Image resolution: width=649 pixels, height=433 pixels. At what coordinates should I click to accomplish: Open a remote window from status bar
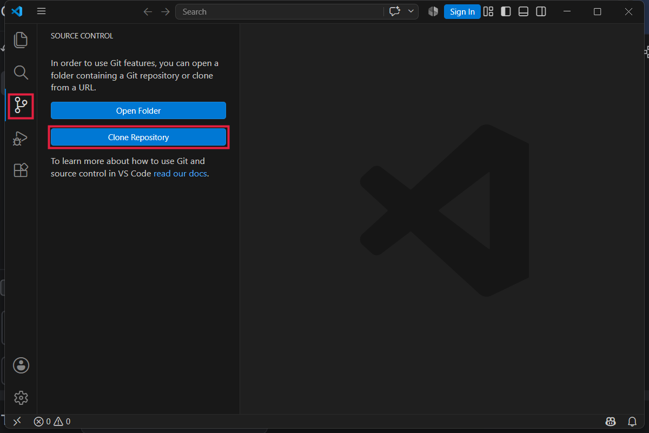pos(17,421)
